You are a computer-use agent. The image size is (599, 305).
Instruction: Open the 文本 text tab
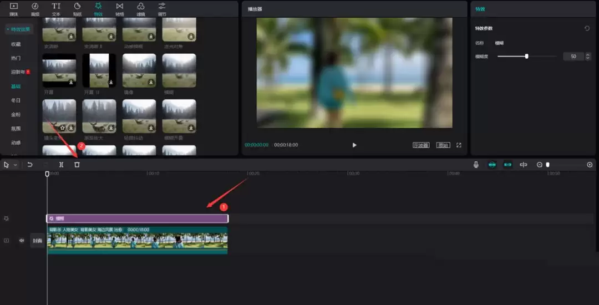pyautogui.click(x=56, y=8)
